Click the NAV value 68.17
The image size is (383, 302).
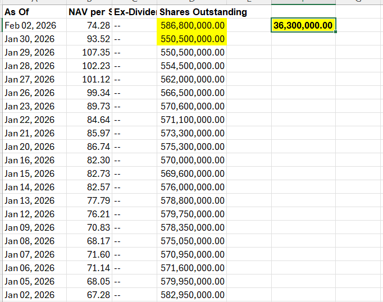click(89, 241)
